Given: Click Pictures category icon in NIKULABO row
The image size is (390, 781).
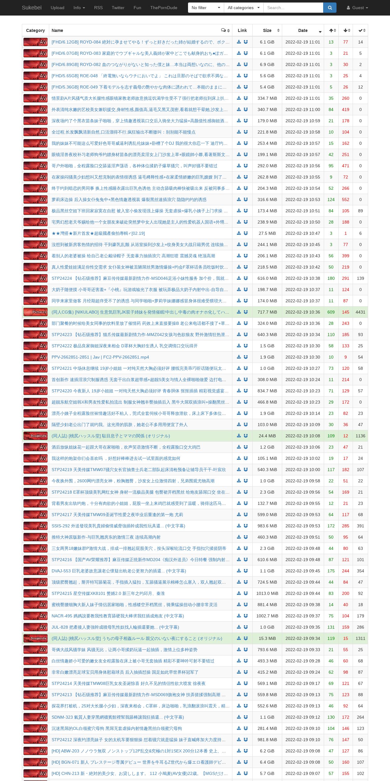Looking at the screenshot, I should [x=36, y=312].
